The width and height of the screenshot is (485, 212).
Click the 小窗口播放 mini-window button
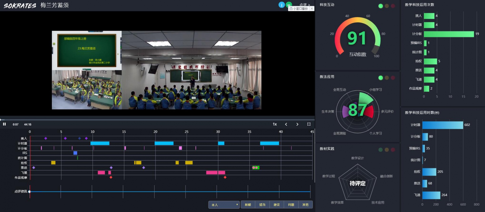point(299,9)
